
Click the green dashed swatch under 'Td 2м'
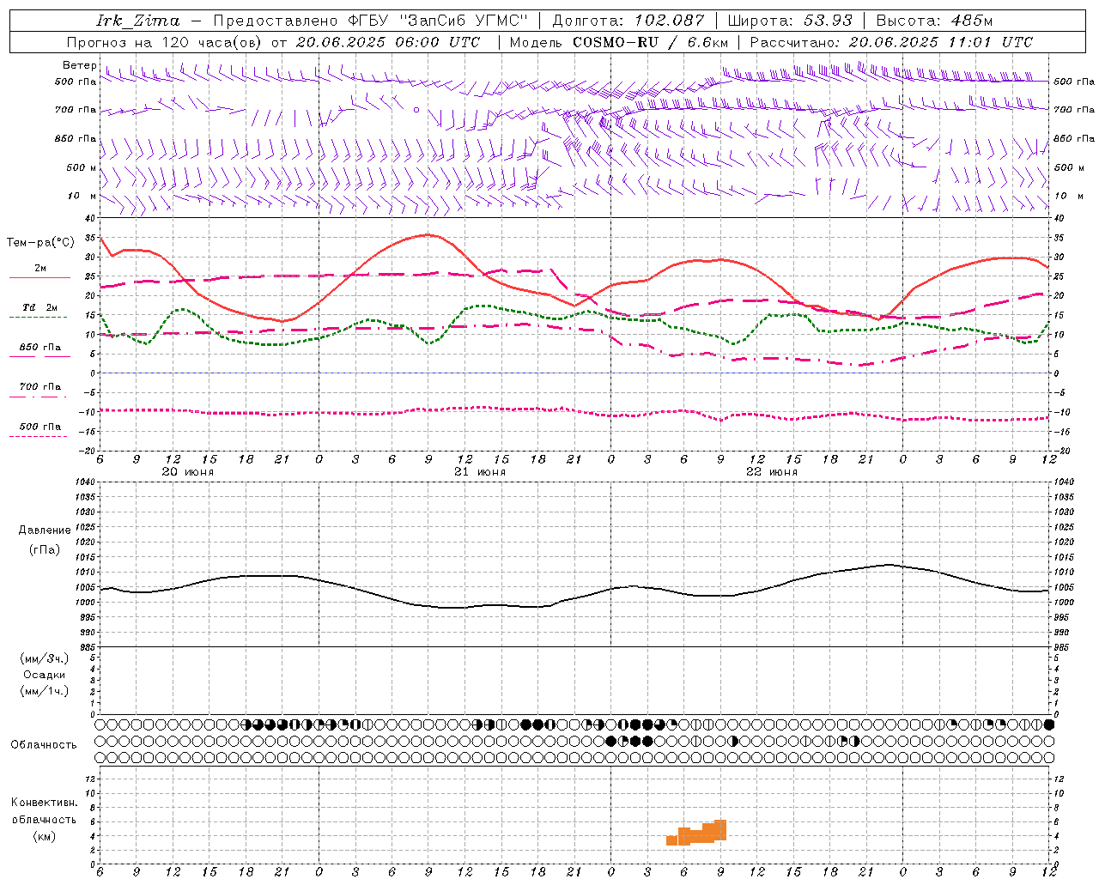click(38, 318)
